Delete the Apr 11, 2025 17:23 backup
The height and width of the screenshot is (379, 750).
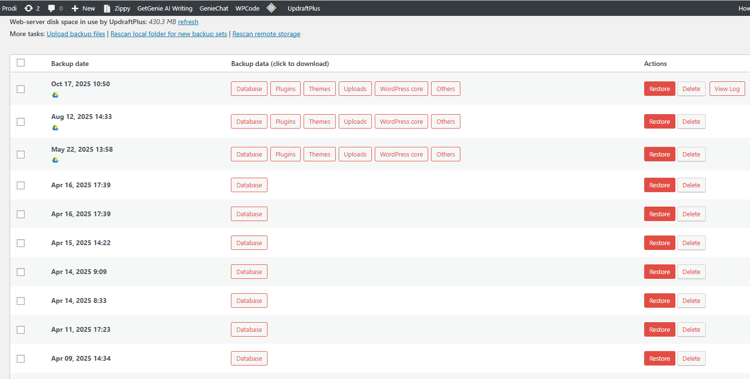pos(691,330)
